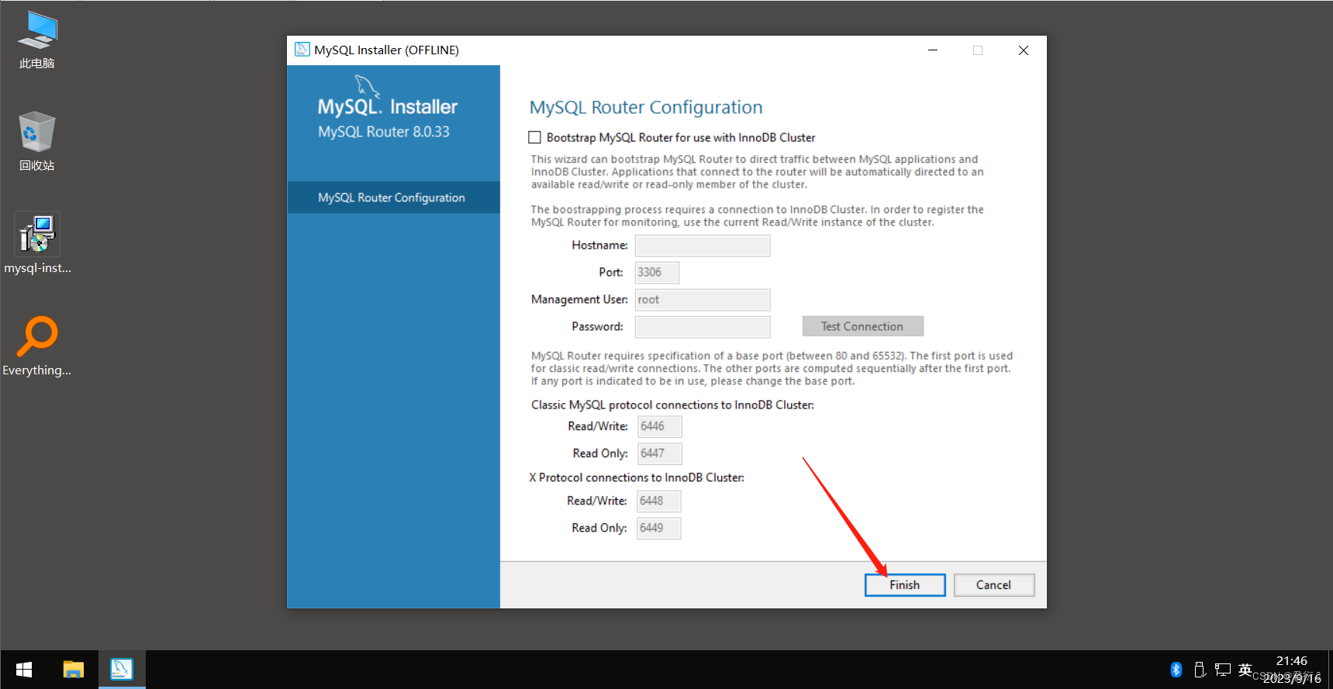The width and height of the screenshot is (1333, 689).
Task: Click the Test Connection button
Action: click(862, 326)
